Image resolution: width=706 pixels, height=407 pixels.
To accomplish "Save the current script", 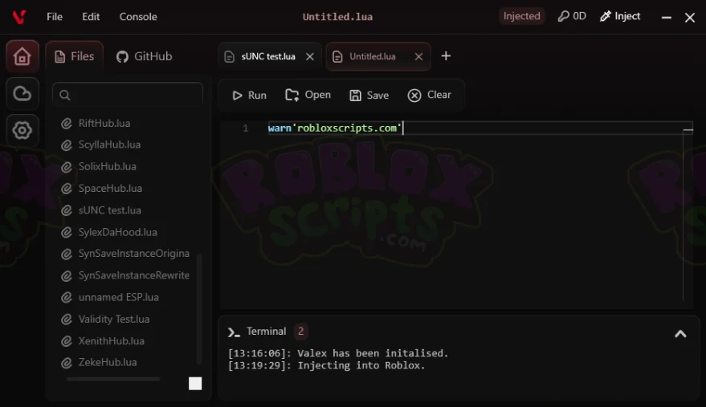I will (x=369, y=96).
